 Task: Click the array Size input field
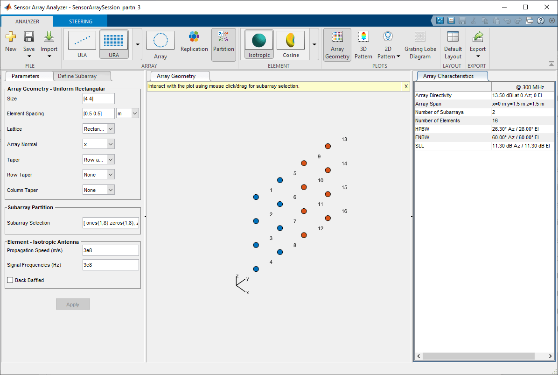click(98, 99)
